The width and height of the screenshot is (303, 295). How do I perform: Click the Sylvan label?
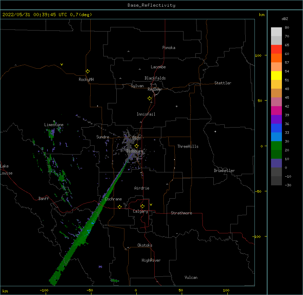click(137, 86)
